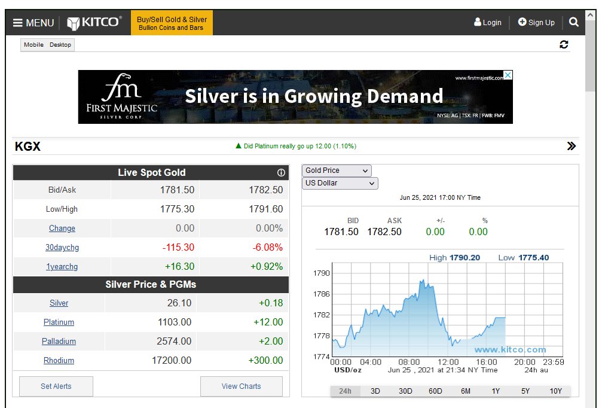Image resolution: width=602 pixels, height=408 pixels.
Task: Open the 30daychg link
Action: pyautogui.click(x=62, y=248)
